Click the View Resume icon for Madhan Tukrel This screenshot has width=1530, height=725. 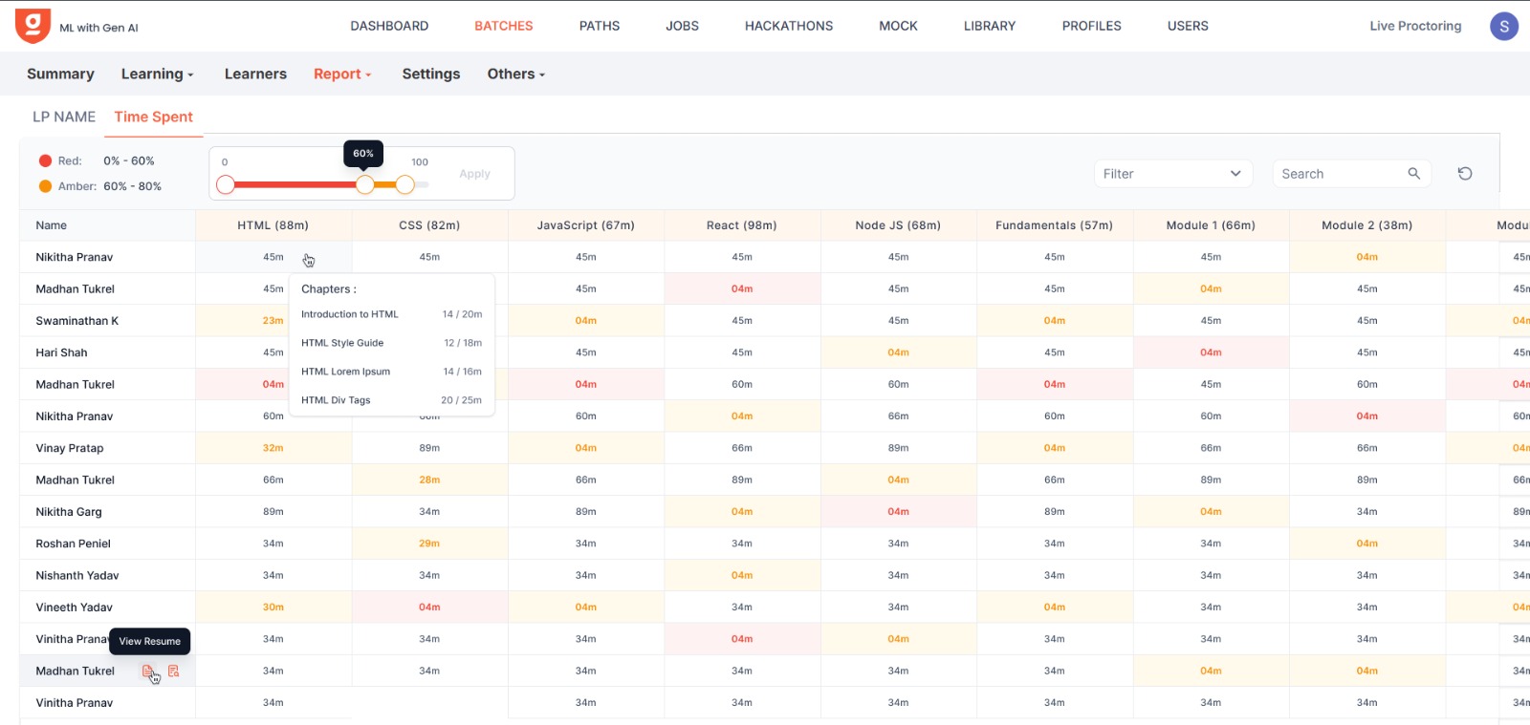[x=148, y=672]
